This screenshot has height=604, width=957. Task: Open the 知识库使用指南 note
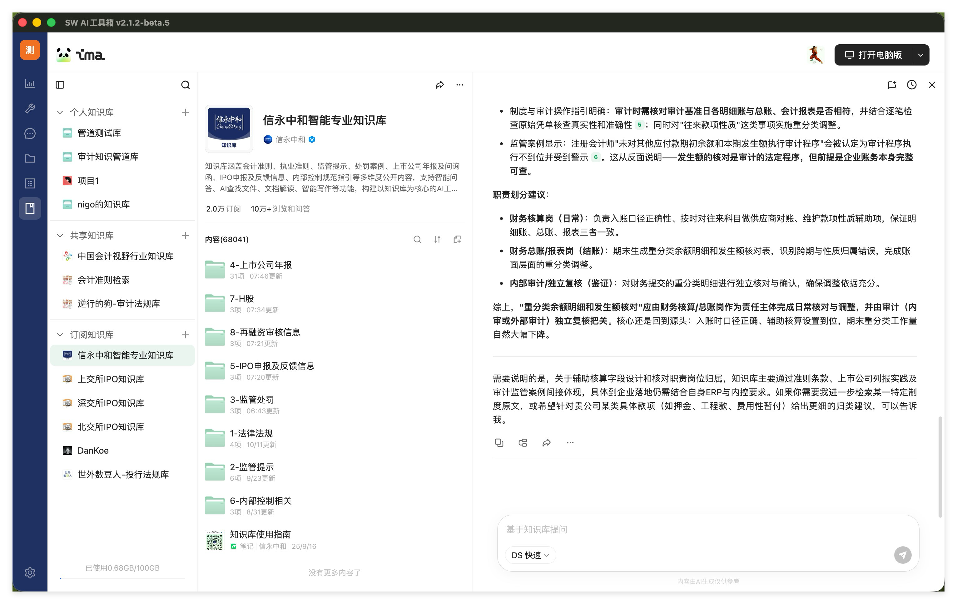[x=335, y=540]
